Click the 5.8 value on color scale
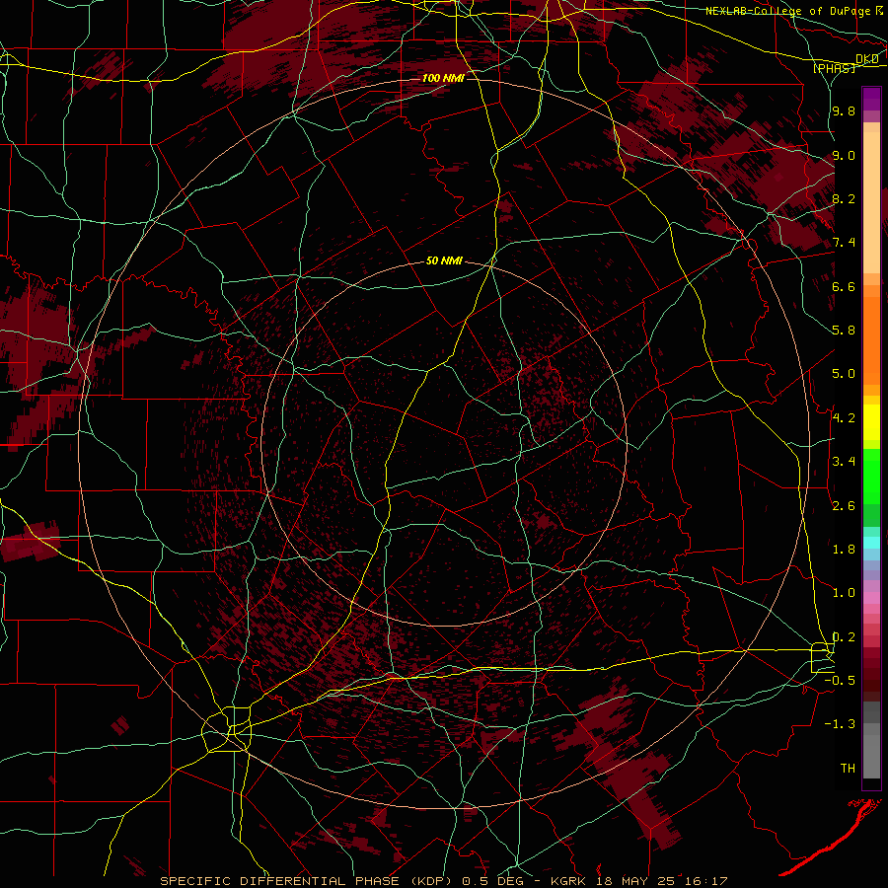Screen dimensions: 888x888 click(x=844, y=331)
